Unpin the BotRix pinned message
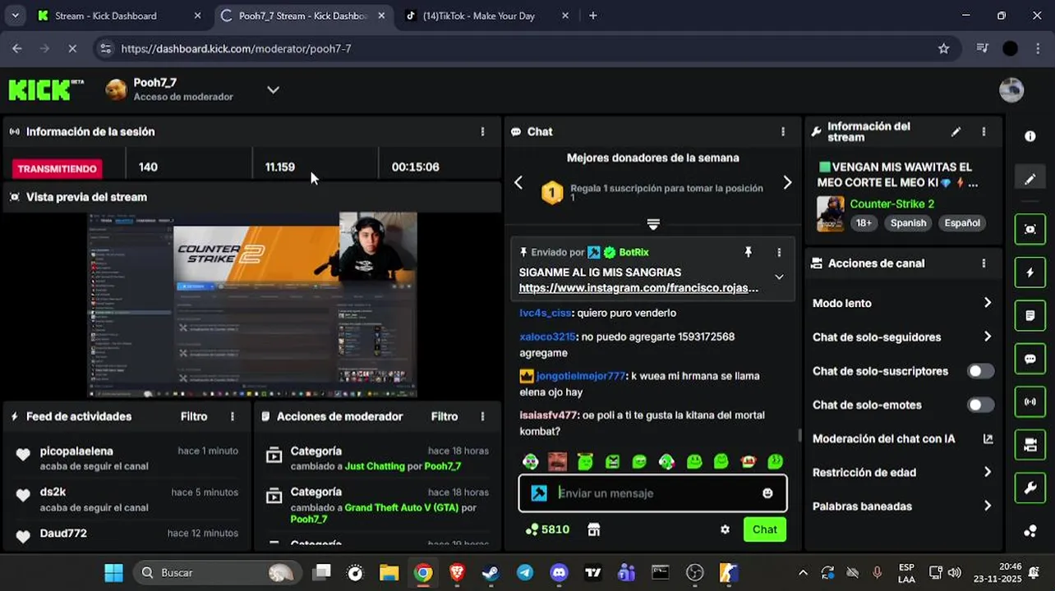The height and width of the screenshot is (591, 1055). pos(748,252)
